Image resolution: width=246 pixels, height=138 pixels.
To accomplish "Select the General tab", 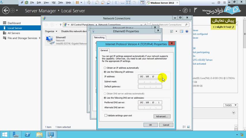I will click(104, 50).
